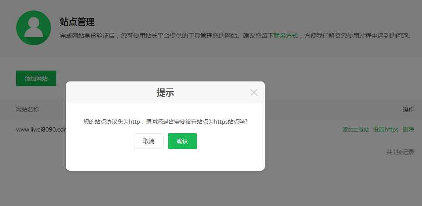Click the 您的站点协议头为http text in the dialog

pyautogui.click(x=111, y=122)
